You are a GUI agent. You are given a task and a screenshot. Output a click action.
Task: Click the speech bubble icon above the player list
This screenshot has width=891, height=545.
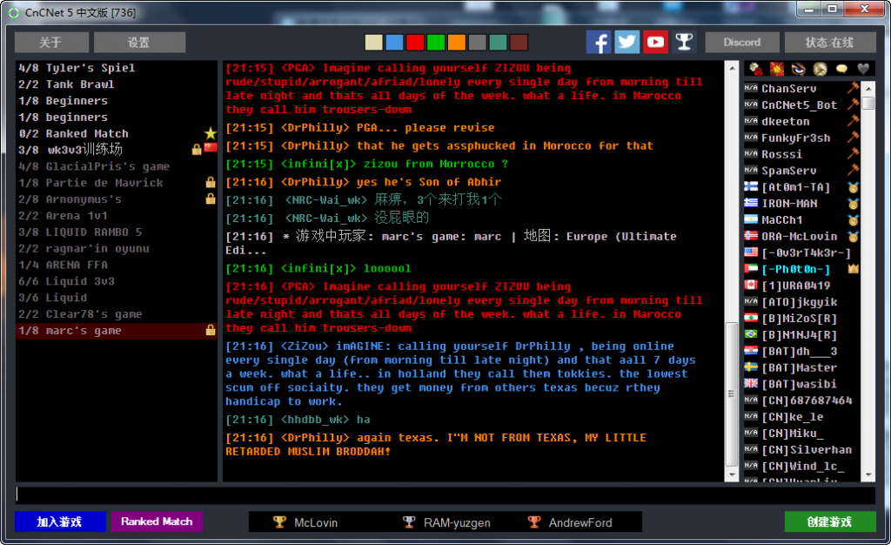[x=841, y=69]
